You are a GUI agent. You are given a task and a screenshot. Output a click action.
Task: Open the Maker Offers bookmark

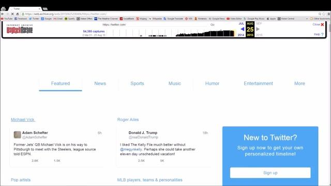point(84,19)
